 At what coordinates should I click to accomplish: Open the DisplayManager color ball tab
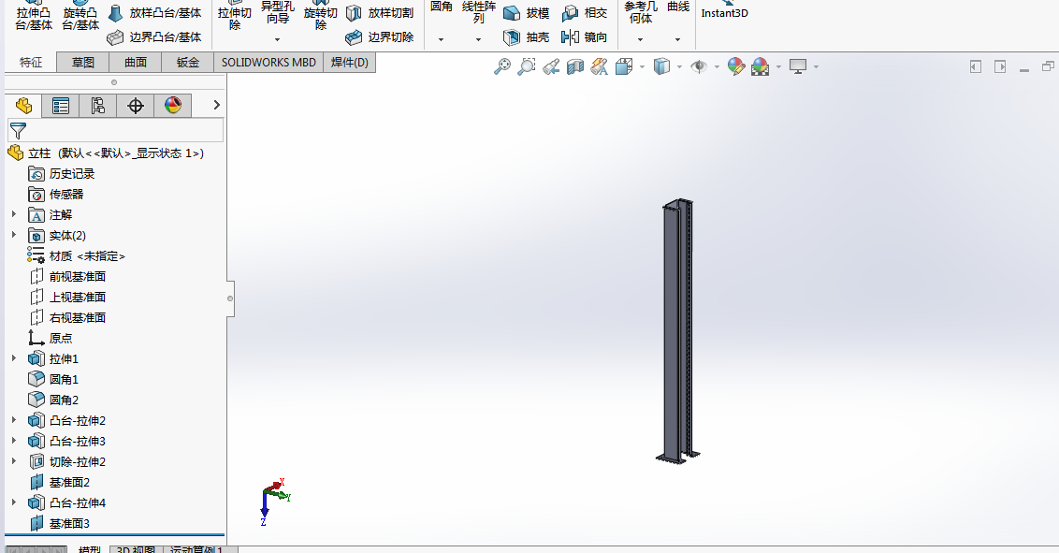click(173, 106)
